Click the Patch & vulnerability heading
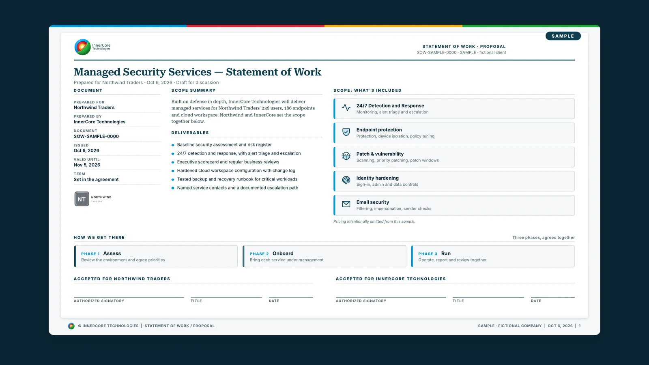649x365 pixels. tap(380, 154)
